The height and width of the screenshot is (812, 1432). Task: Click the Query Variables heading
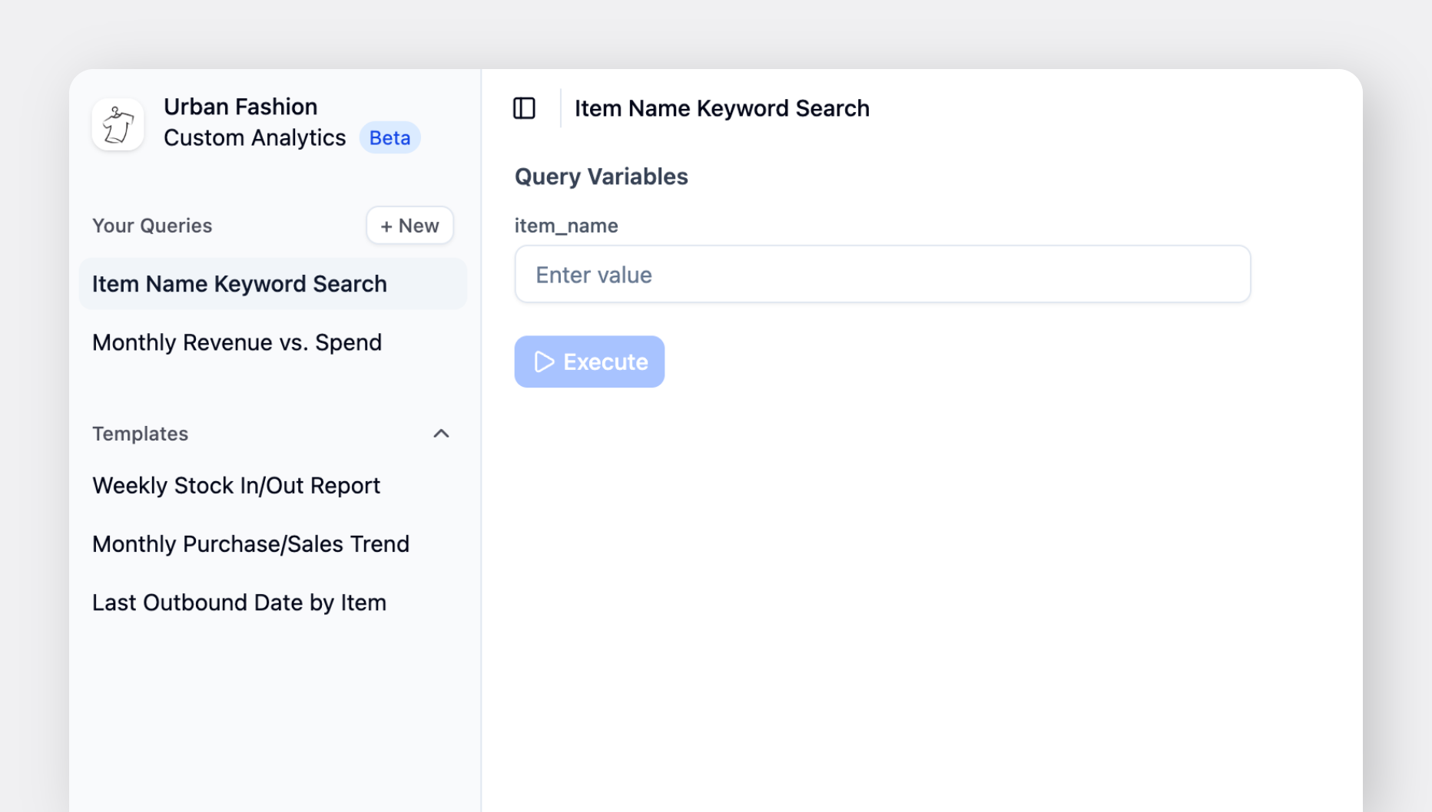(x=601, y=177)
